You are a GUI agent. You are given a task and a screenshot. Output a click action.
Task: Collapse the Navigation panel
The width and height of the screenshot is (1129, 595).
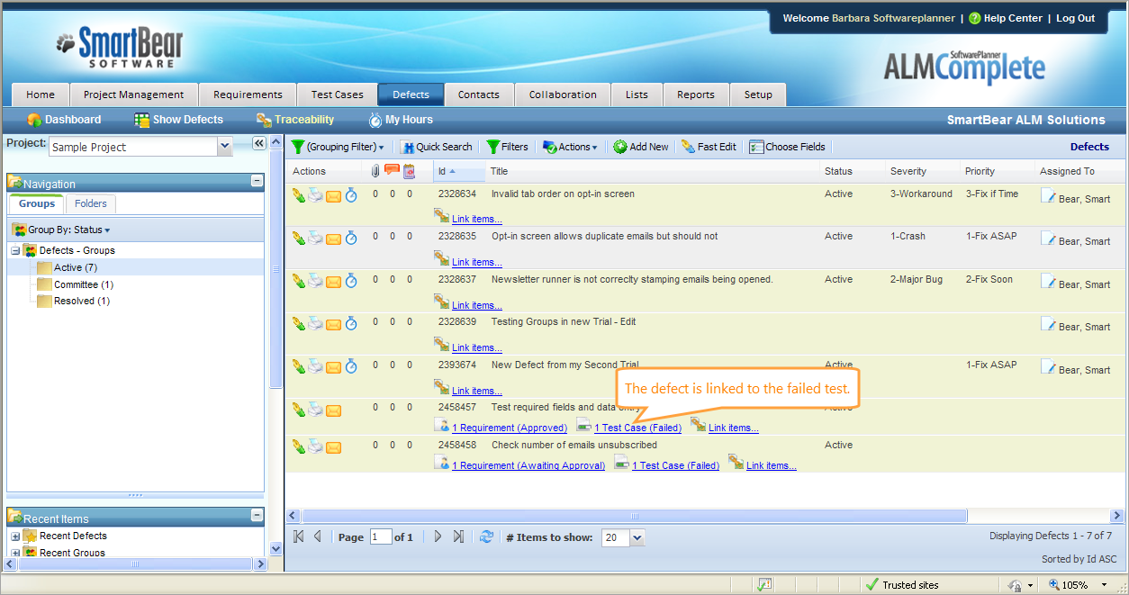tap(257, 181)
